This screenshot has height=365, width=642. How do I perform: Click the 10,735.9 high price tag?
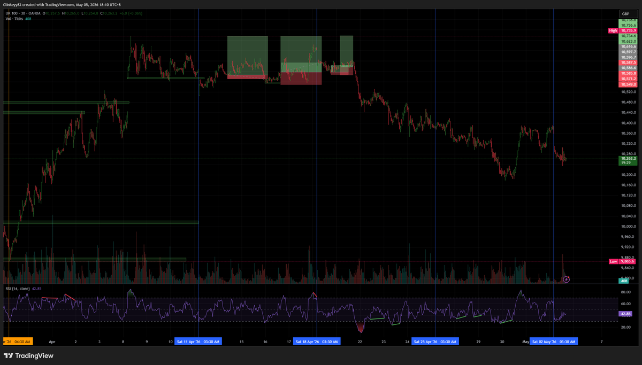628,31
